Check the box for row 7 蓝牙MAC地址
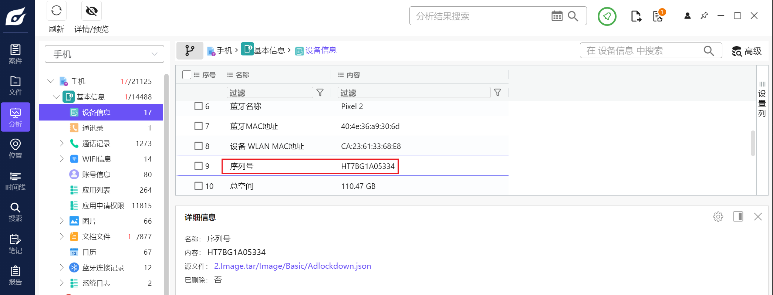The height and width of the screenshot is (295, 773). (199, 126)
